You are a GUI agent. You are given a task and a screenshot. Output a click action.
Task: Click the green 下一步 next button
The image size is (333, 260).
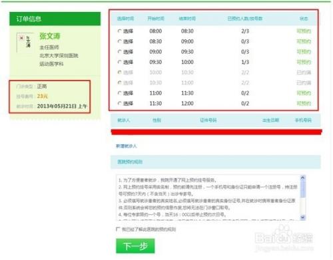click(135, 246)
